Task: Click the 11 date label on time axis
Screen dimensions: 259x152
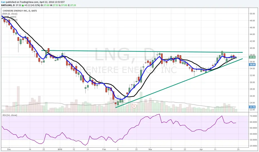Action: tap(215, 149)
